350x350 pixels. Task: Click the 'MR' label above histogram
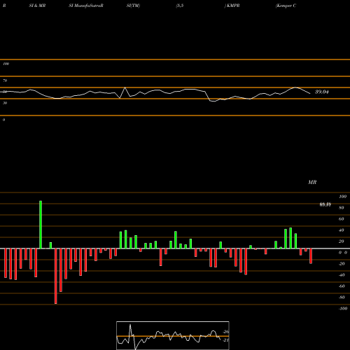pyautogui.click(x=312, y=182)
